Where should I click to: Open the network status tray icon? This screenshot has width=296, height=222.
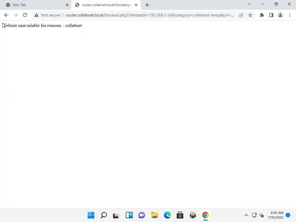point(254,215)
